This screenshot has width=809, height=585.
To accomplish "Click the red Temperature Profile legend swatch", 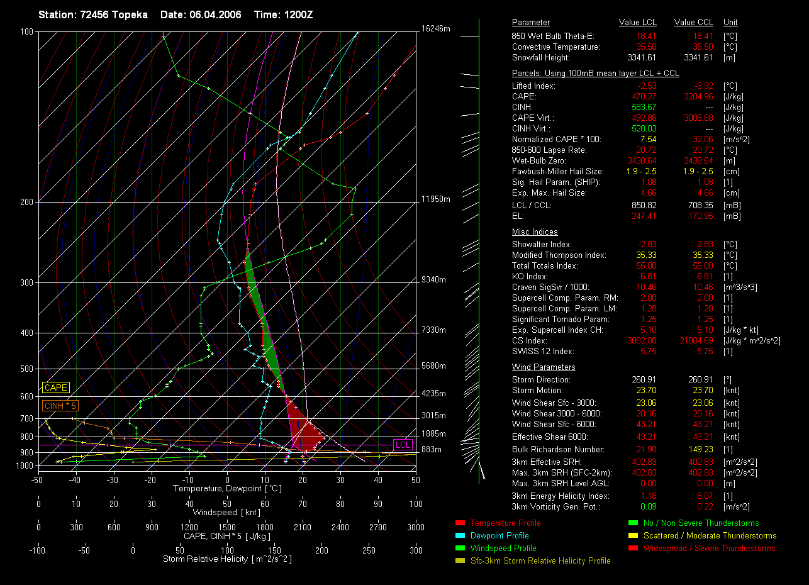I will pyautogui.click(x=459, y=523).
